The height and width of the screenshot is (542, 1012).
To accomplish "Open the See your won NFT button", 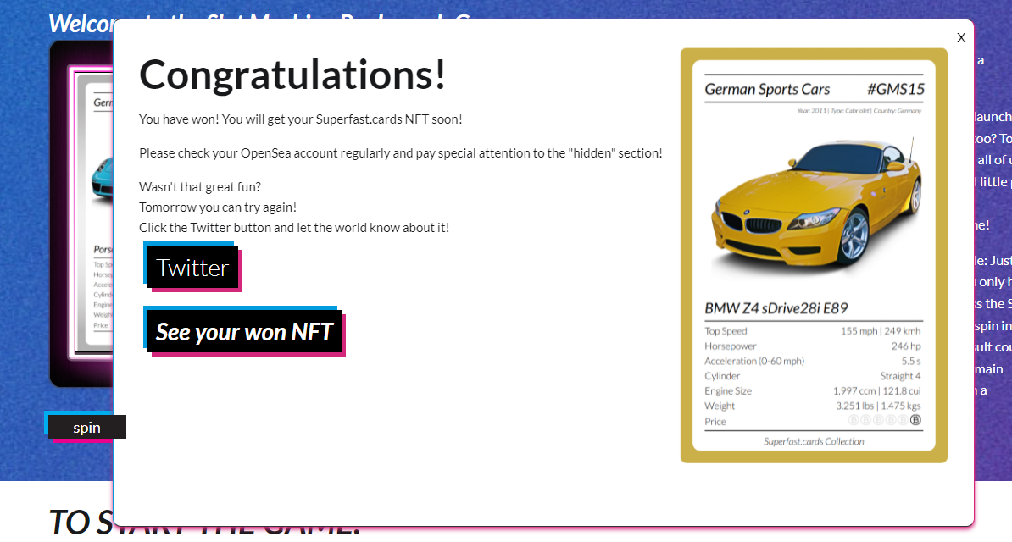I will (x=244, y=332).
